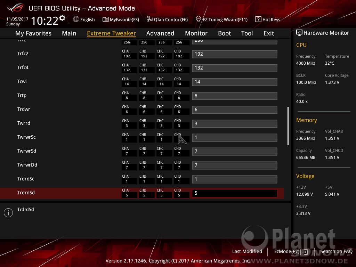Click the ROG logo icon
The width and height of the screenshot is (356, 267).
[15, 8]
